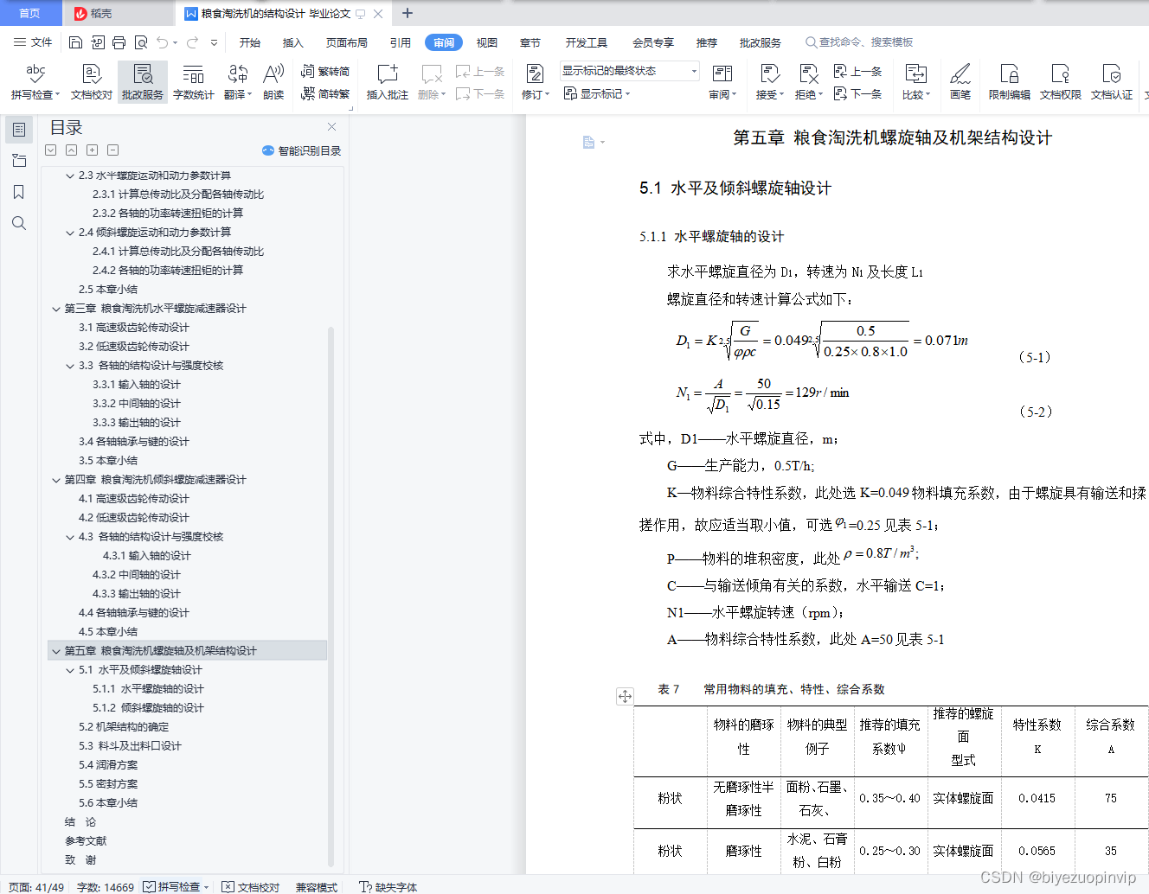Start 朗读 read-aloud
The height and width of the screenshot is (894, 1149).
click(x=273, y=82)
